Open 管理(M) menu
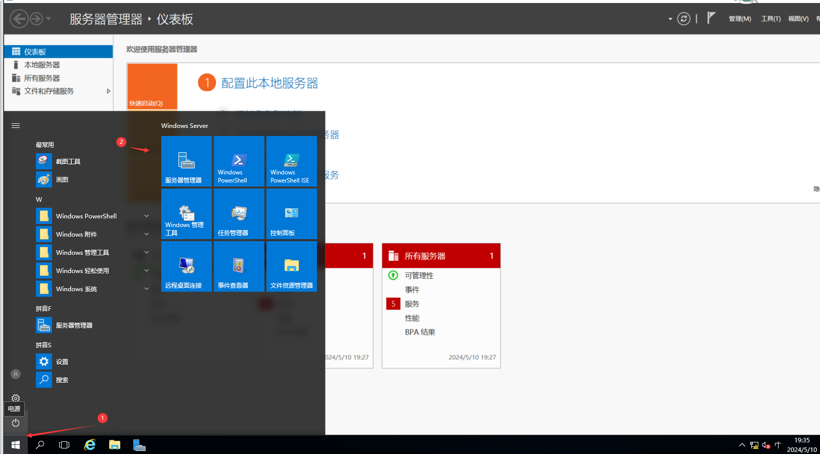Screen dimensions: 820x454 coord(740,19)
